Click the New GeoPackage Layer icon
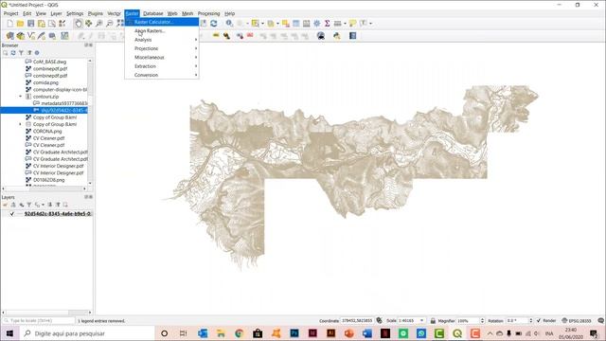This screenshot has height=341, width=606. coord(21,36)
